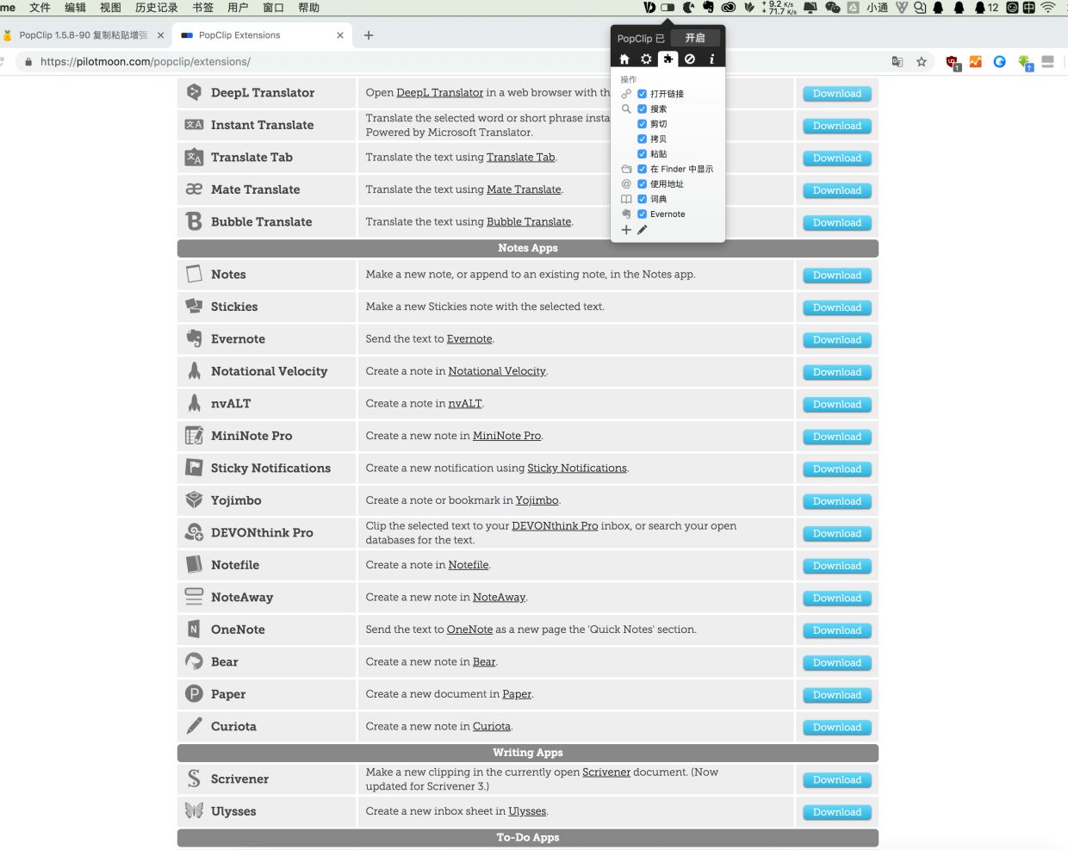The image size is (1068, 850).
Task: Follow the Sticky Notifications link in description
Action: [577, 468]
